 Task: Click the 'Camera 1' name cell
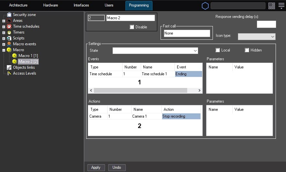click(x=147, y=116)
